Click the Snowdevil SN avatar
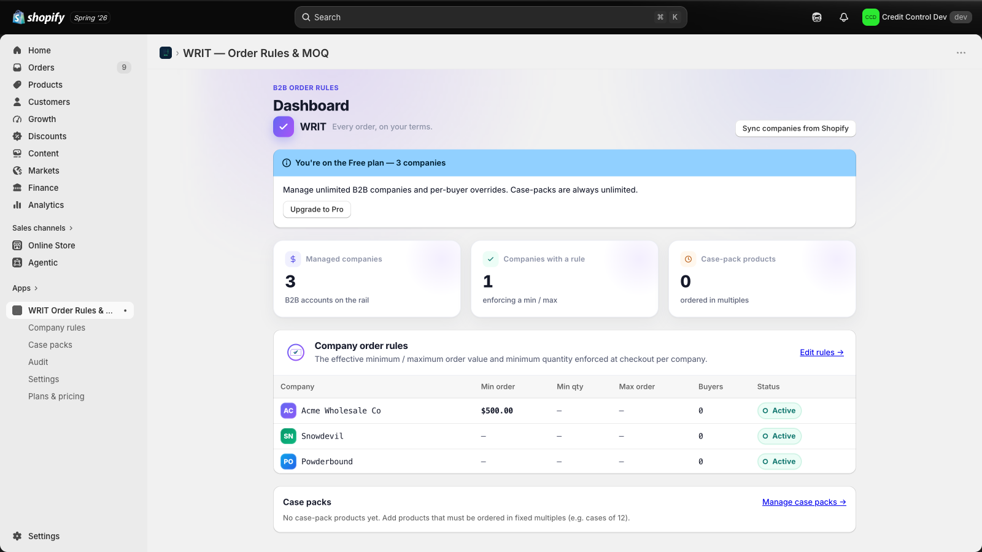Screen dimensions: 982x552 [x=288, y=436]
